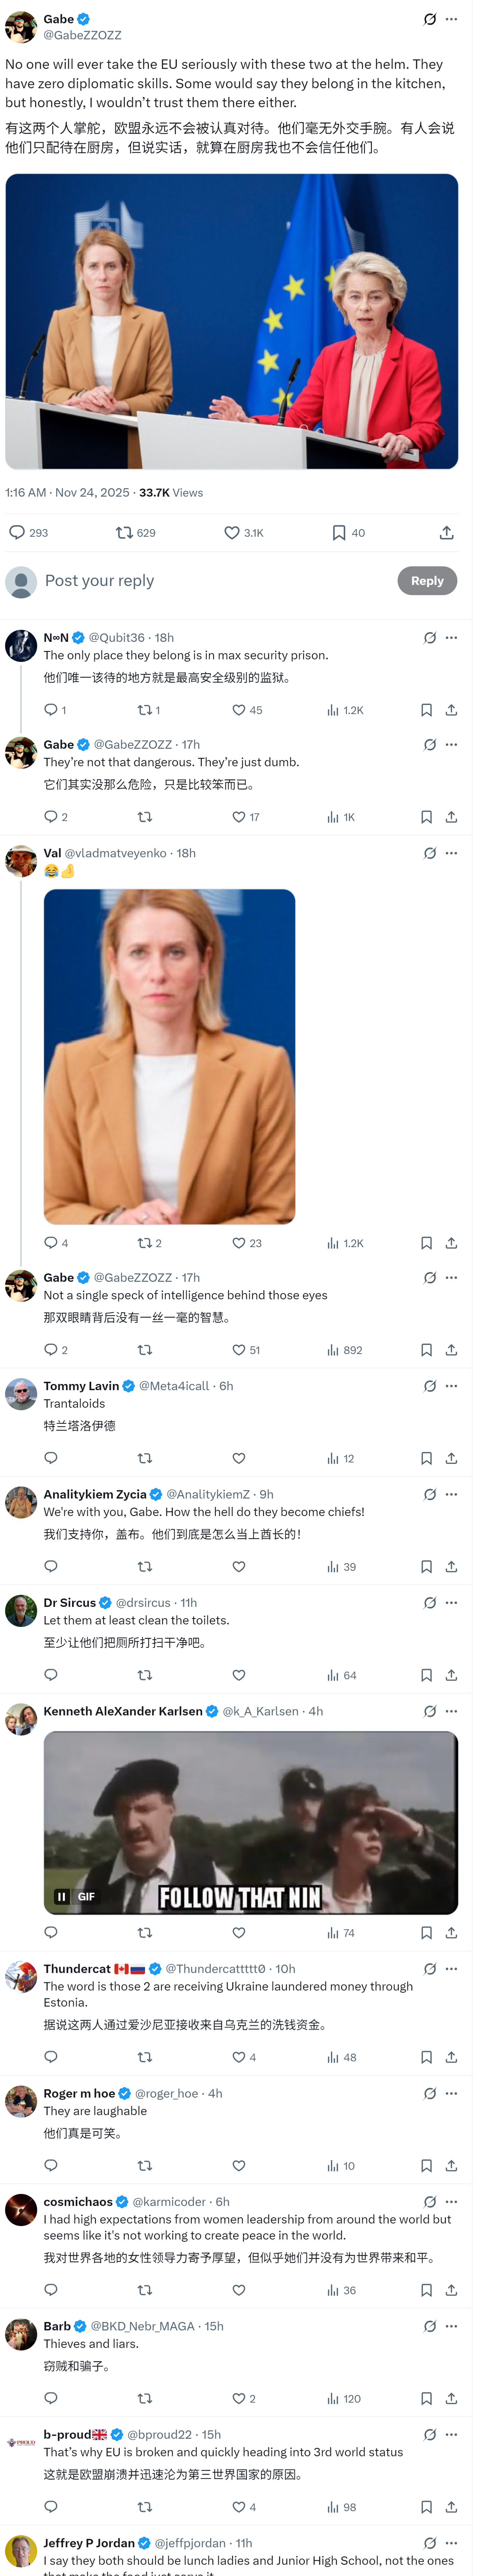Viewport: 480px width, 2576px height.
Task: Share the main post via share icon
Action: pos(446,533)
